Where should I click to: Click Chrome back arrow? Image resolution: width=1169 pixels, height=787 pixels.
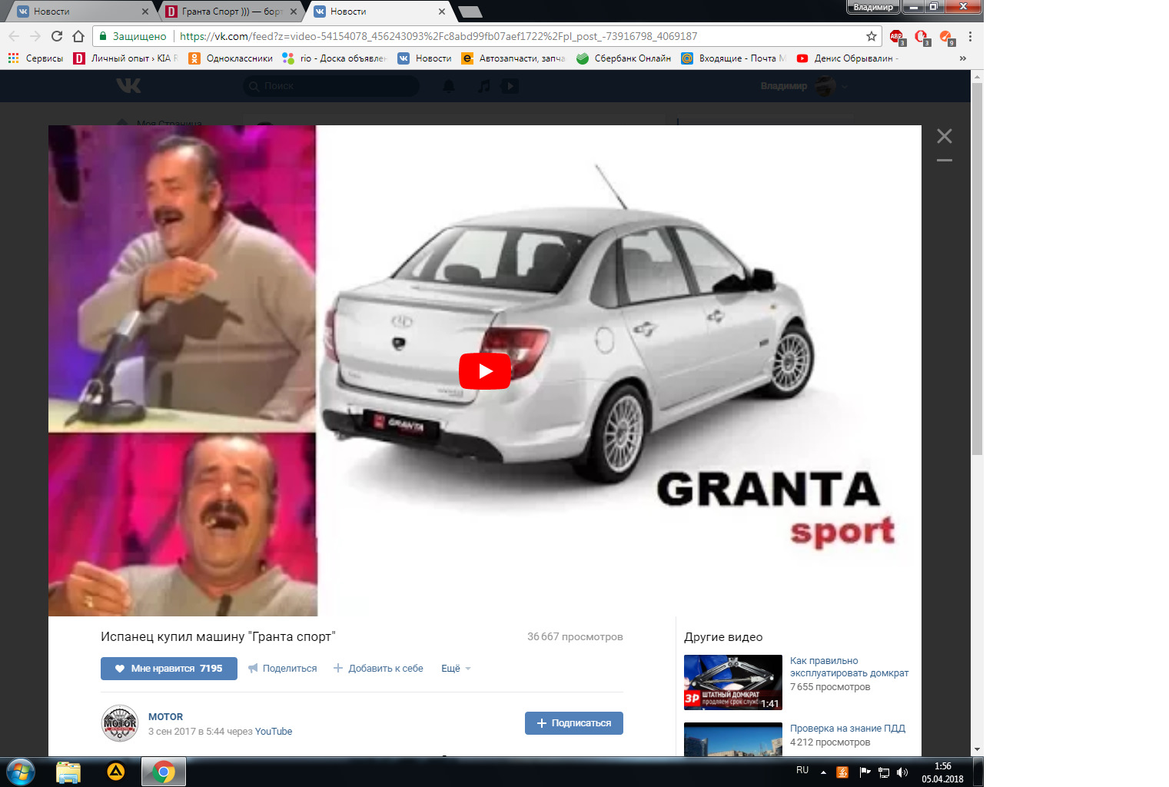coord(14,36)
